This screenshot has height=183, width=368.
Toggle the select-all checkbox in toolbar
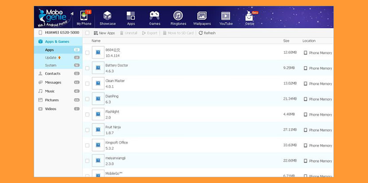[x=87, y=33]
